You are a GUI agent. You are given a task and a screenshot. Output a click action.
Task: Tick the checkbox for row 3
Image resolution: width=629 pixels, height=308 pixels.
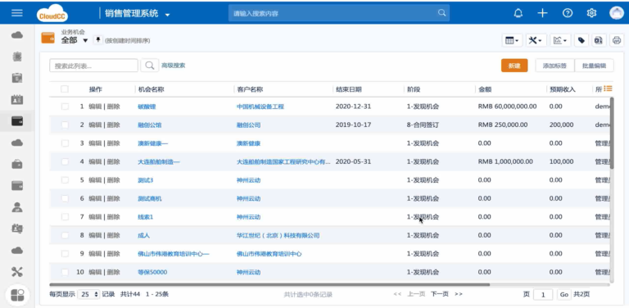coord(65,143)
